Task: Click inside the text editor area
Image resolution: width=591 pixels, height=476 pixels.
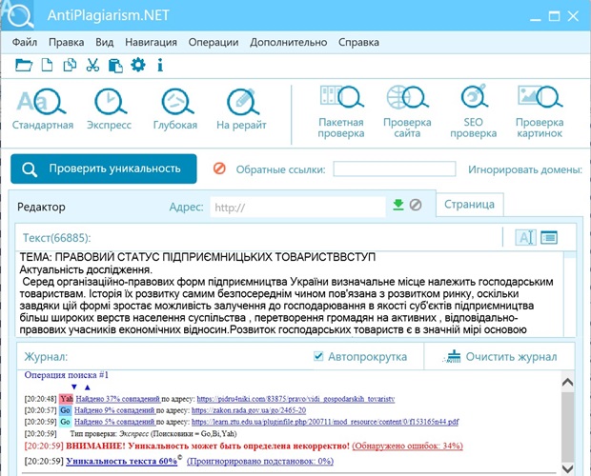Action: pos(290,293)
